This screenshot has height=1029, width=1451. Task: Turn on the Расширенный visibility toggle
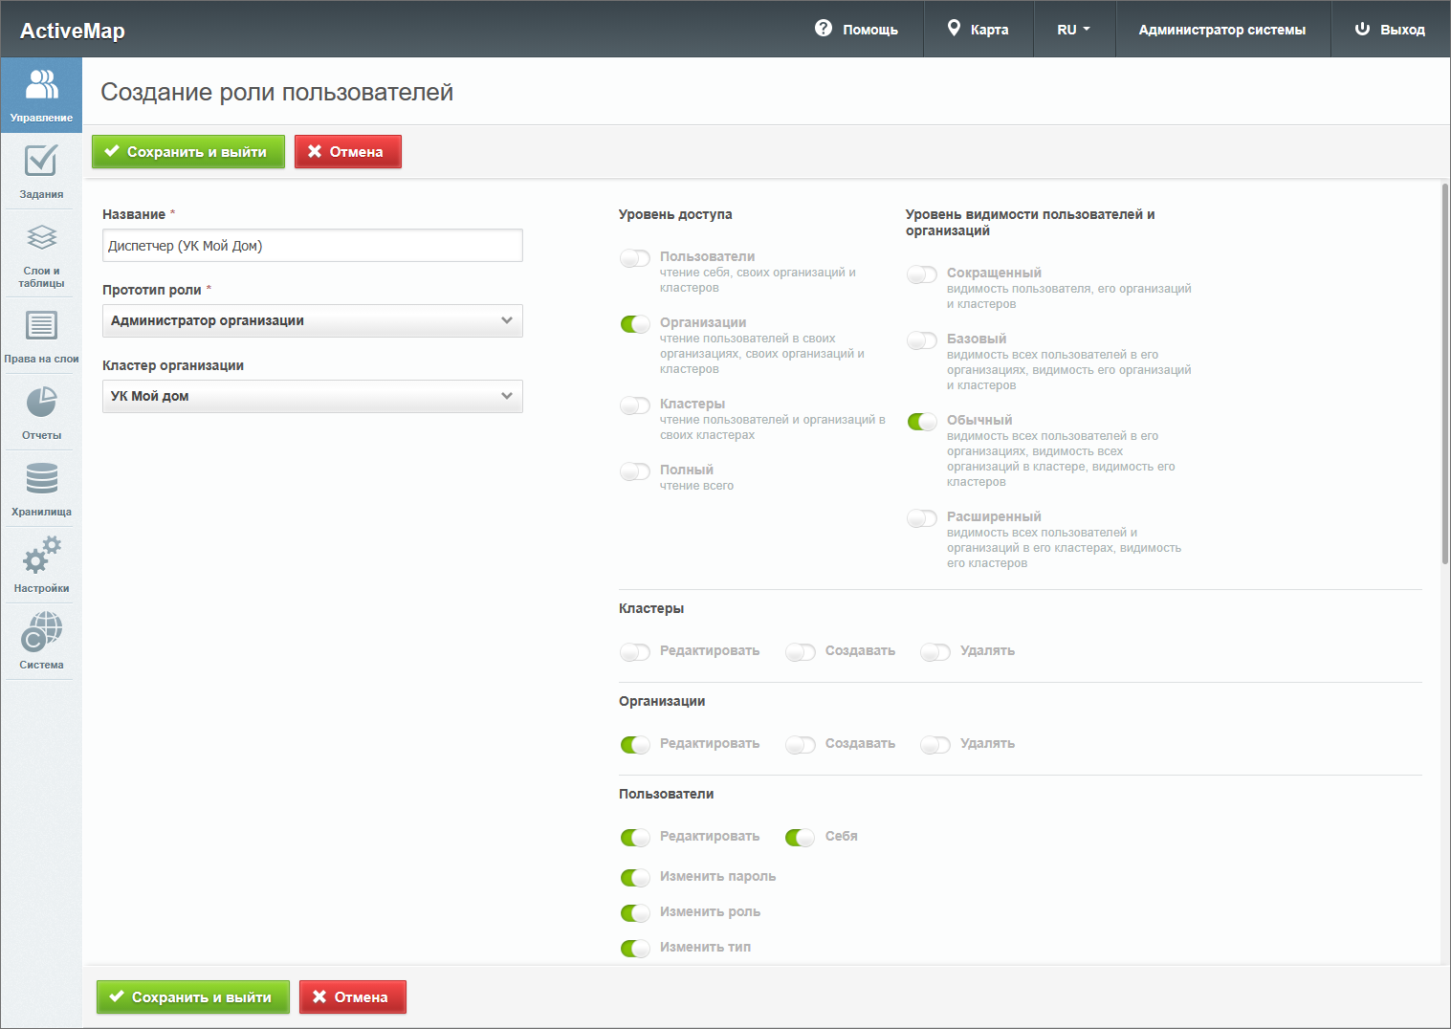922,518
